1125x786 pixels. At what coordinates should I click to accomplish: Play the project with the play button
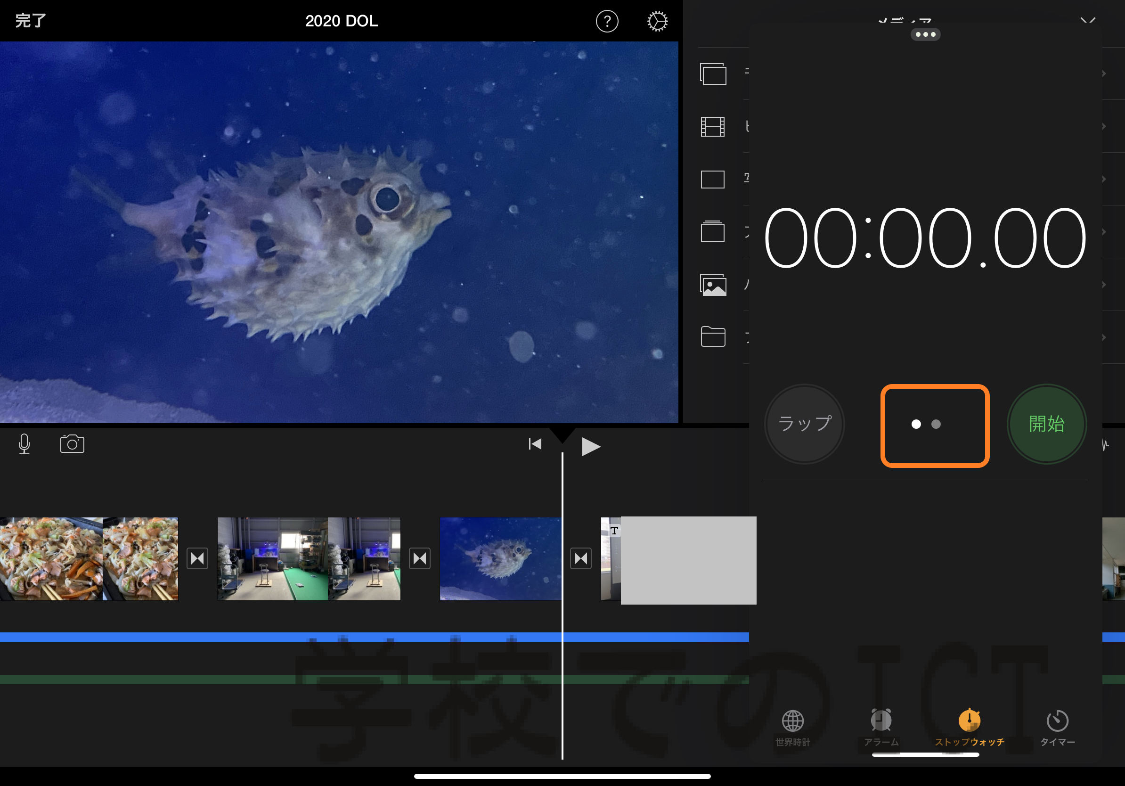coord(590,446)
